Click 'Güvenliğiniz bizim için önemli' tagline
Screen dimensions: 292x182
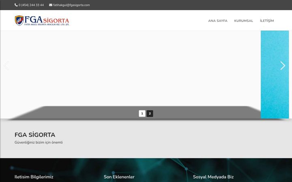click(39, 142)
